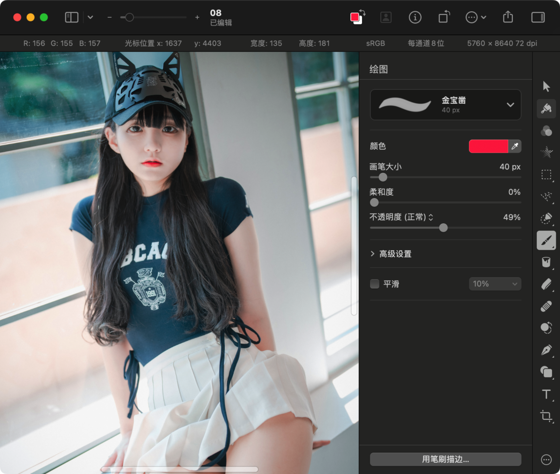Image resolution: width=560 pixels, height=474 pixels.
Task: Toggle the tool options pane
Action: pyautogui.click(x=538, y=17)
